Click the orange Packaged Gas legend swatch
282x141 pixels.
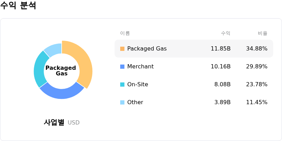[122, 49]
